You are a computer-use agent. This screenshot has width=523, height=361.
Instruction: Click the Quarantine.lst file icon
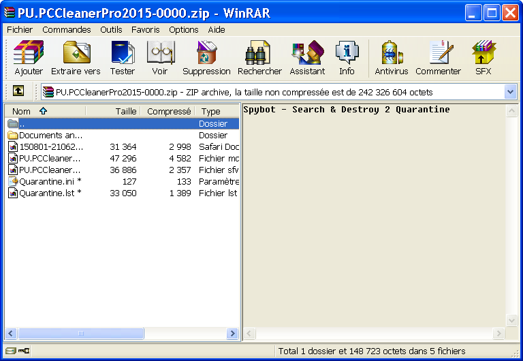click(13, 193)
